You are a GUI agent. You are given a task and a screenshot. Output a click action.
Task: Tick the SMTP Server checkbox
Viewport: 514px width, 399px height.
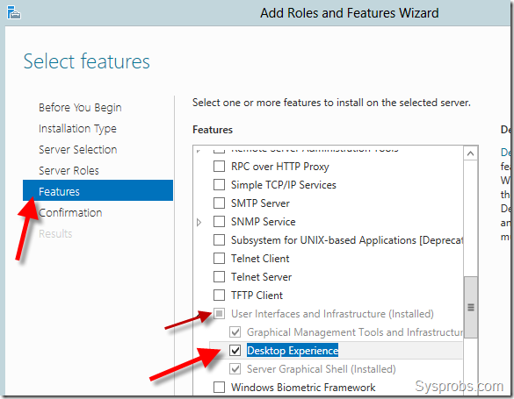tap(219, 203)
